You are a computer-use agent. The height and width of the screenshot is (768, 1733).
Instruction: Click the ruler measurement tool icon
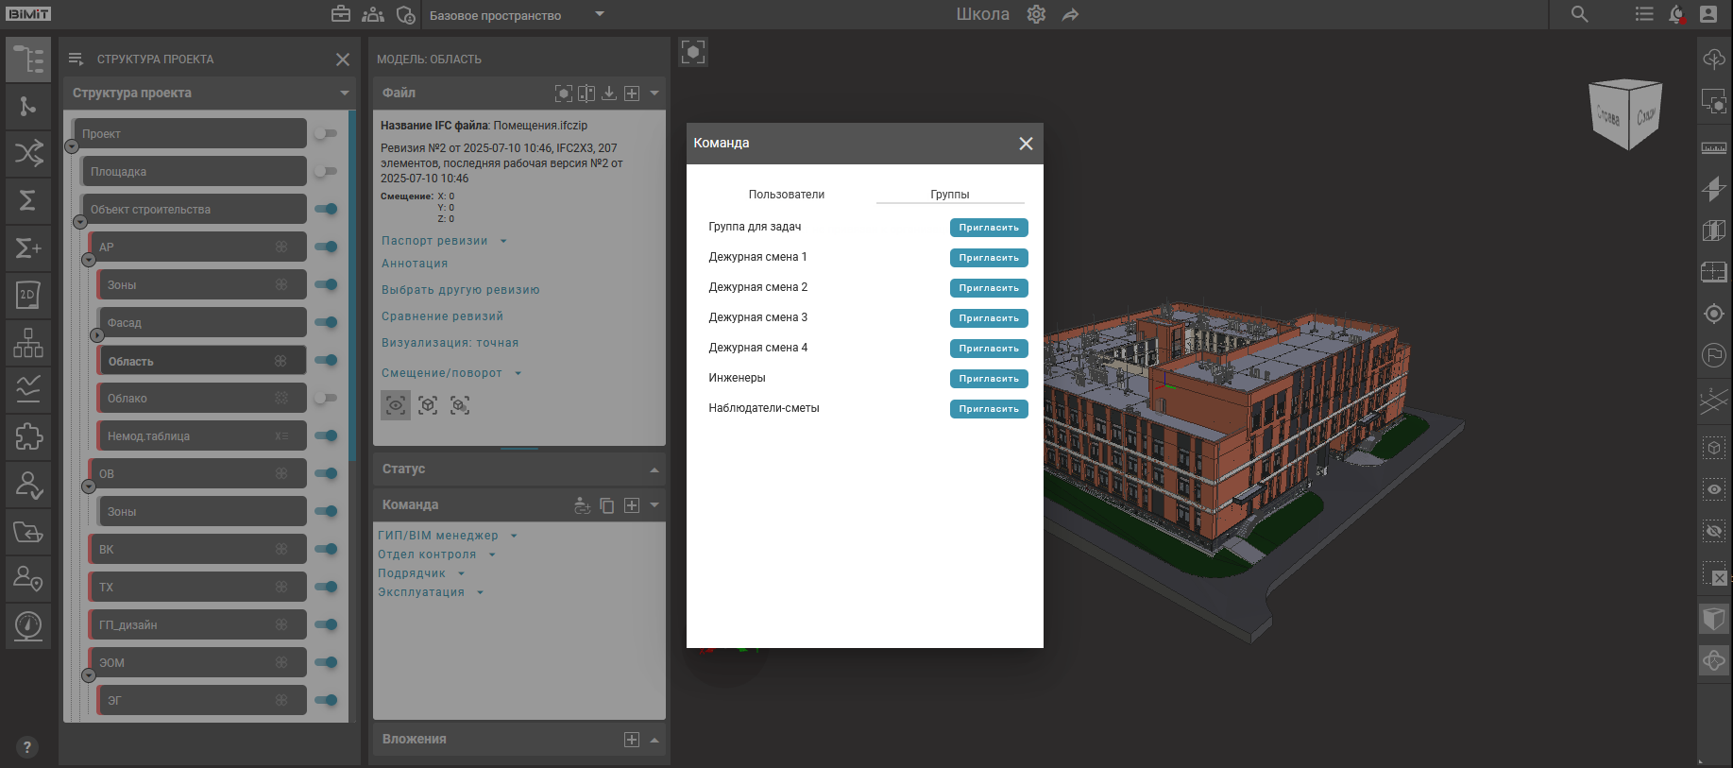click(1713, 148)
